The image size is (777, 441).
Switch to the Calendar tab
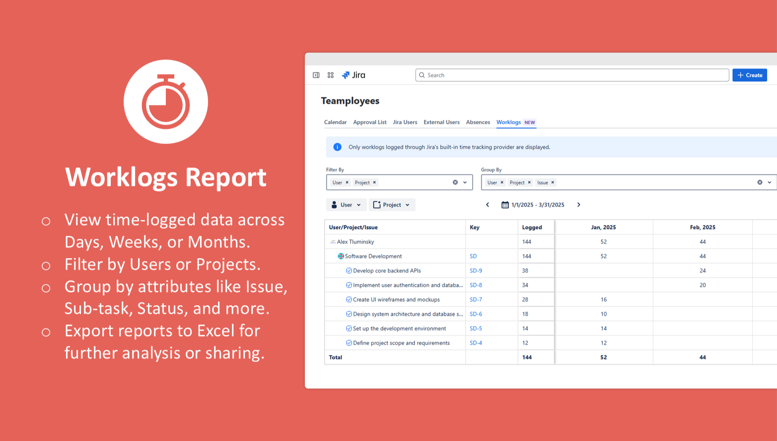(336, 122)
